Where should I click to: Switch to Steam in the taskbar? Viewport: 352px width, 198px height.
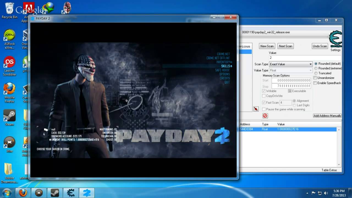[55, 193]
